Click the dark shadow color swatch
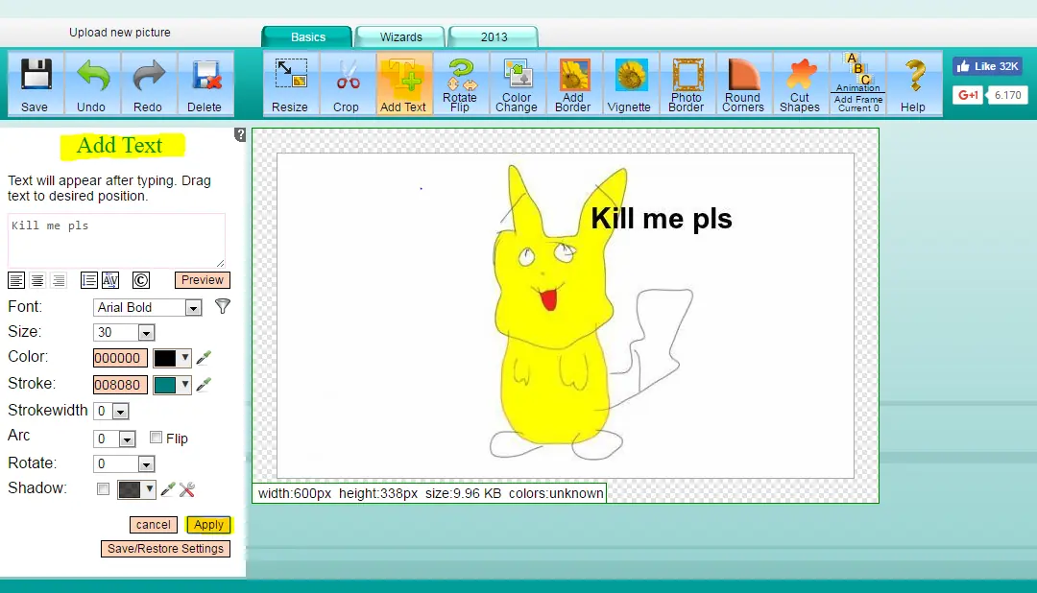This screenshot has height=593, width=1037. [x=130, y=489]
